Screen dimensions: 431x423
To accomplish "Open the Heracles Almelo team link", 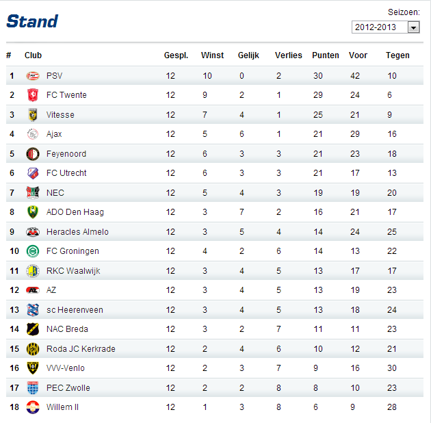I will (x=77, y=232).
